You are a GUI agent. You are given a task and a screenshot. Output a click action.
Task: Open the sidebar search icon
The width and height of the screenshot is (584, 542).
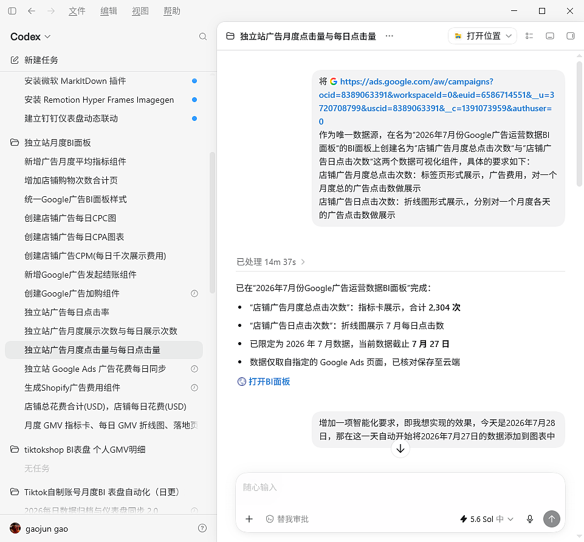202,36
